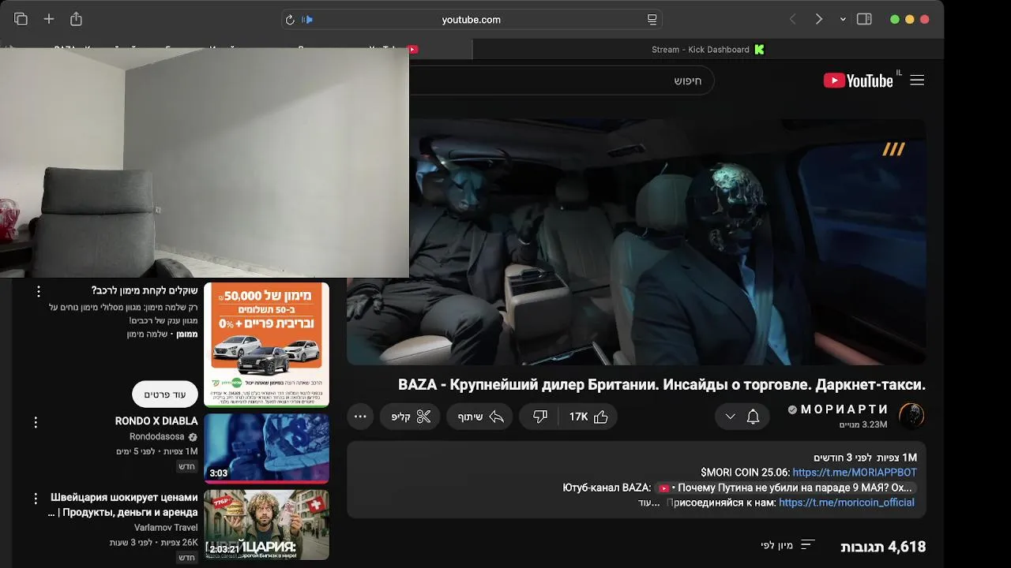Open the three-dot more actions under video
Viewport: 1011px width, 568px height.
click(x=360, y=417)
